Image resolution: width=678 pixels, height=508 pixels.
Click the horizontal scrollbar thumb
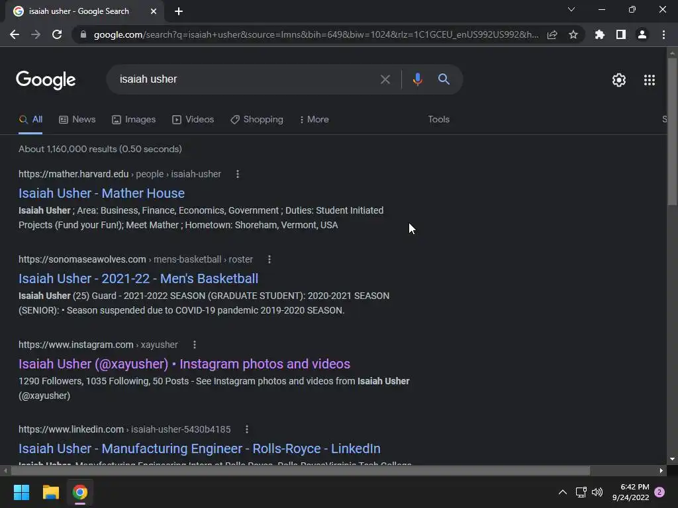coord(301,470)
